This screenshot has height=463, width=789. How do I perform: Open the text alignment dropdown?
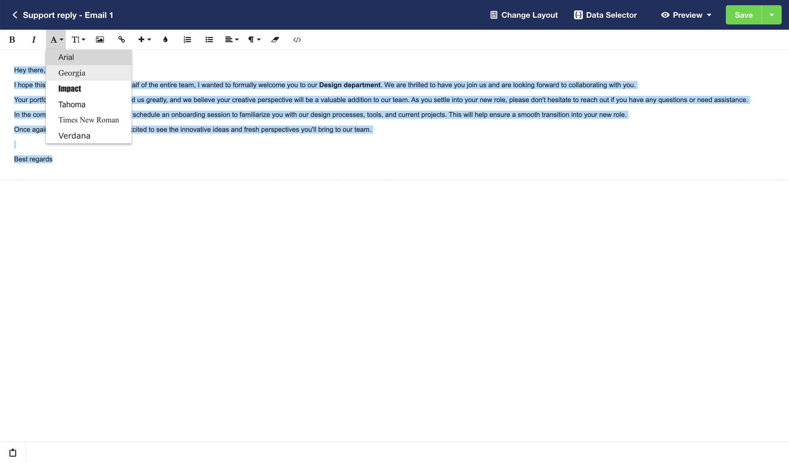pyautogui.click(x=231, y=40)
